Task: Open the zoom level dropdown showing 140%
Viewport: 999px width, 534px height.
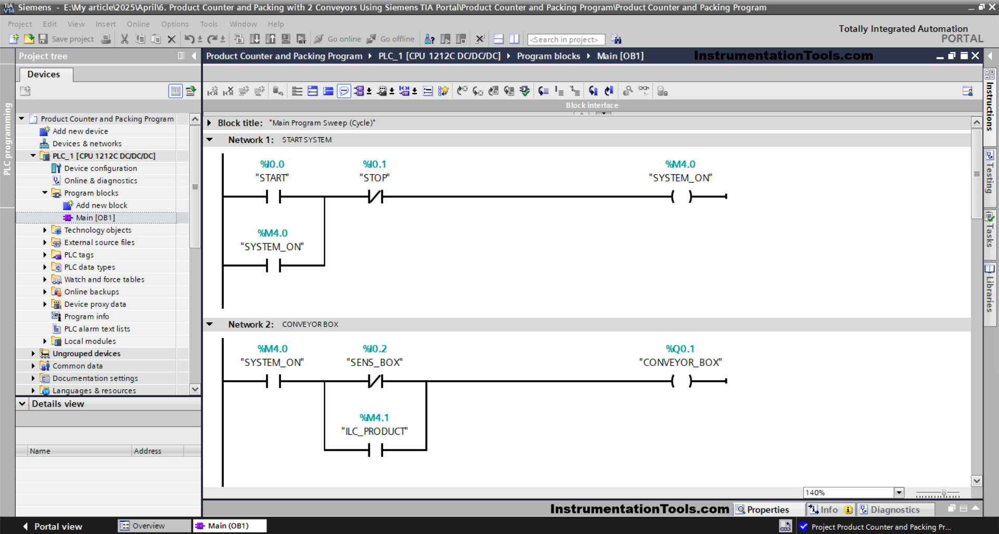Action: [x=899, y=492]
